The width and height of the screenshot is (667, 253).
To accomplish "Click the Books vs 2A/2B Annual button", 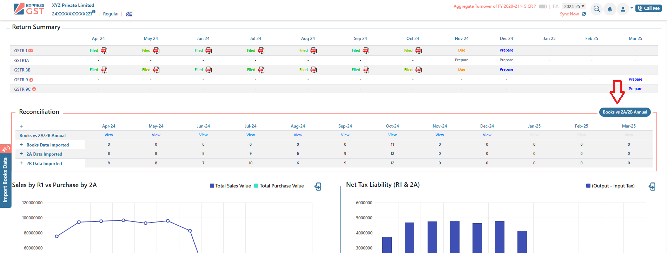I will 625,112.
